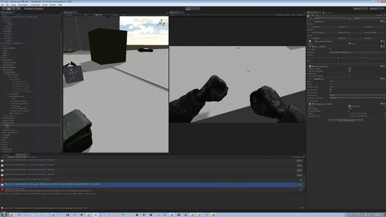The height and width of the screenshot is (217, 386).
Task: Open the Assets menu
Action: tap(13, 5)
